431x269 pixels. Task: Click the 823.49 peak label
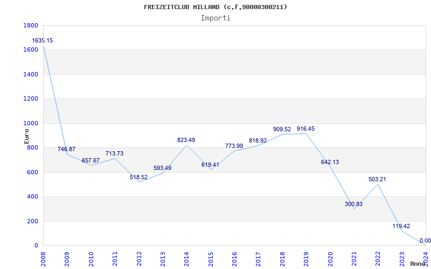click(186, 140)
